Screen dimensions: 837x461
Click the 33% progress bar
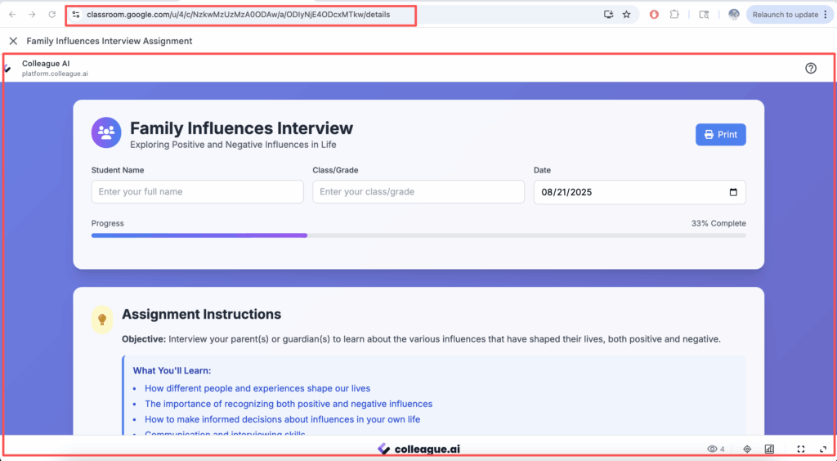tap(418, 235)
